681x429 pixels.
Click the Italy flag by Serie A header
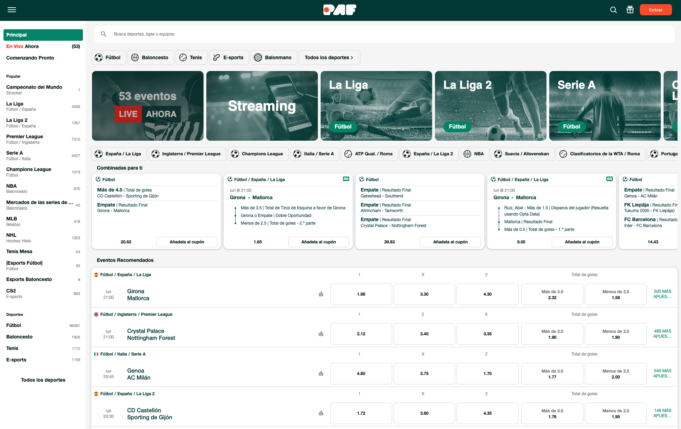(x=96, y=354)
